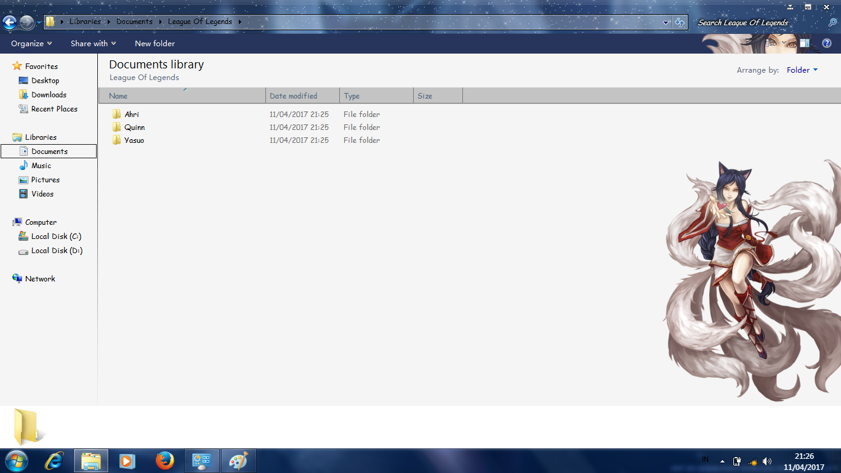The height and width of the screenshot is (473, 841).
Task: Click the date modified of Ahri row
Action: click(299, 115)
